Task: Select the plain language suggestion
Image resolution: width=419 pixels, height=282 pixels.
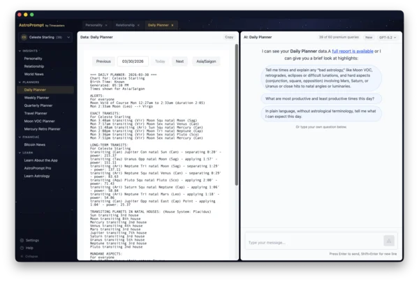Action: pyautogui.click(x=321, y=114)
